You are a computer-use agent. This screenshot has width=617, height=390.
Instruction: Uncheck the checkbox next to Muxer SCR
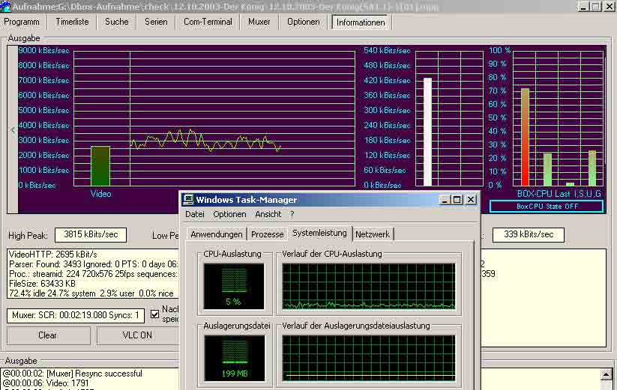(x=155, y=314)
